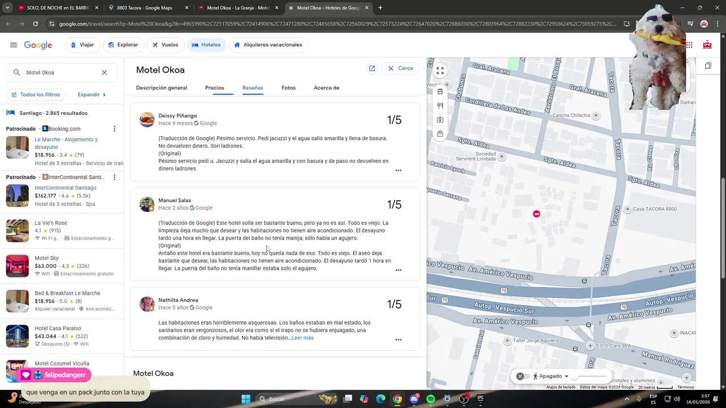Select Taller Jorge Aguilera map marker
Screen dimensions: 726x408
(508, 341)
